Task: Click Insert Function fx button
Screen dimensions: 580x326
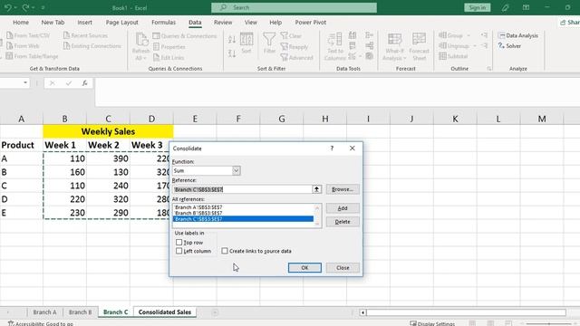Action: coord(84,83)
